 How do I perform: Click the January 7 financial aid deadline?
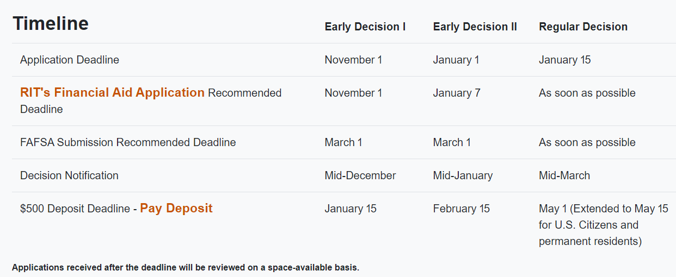[x=457, y=93]
